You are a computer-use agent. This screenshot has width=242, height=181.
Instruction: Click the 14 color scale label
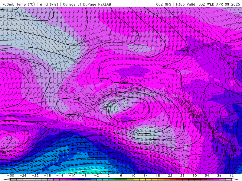click(146, 176)
